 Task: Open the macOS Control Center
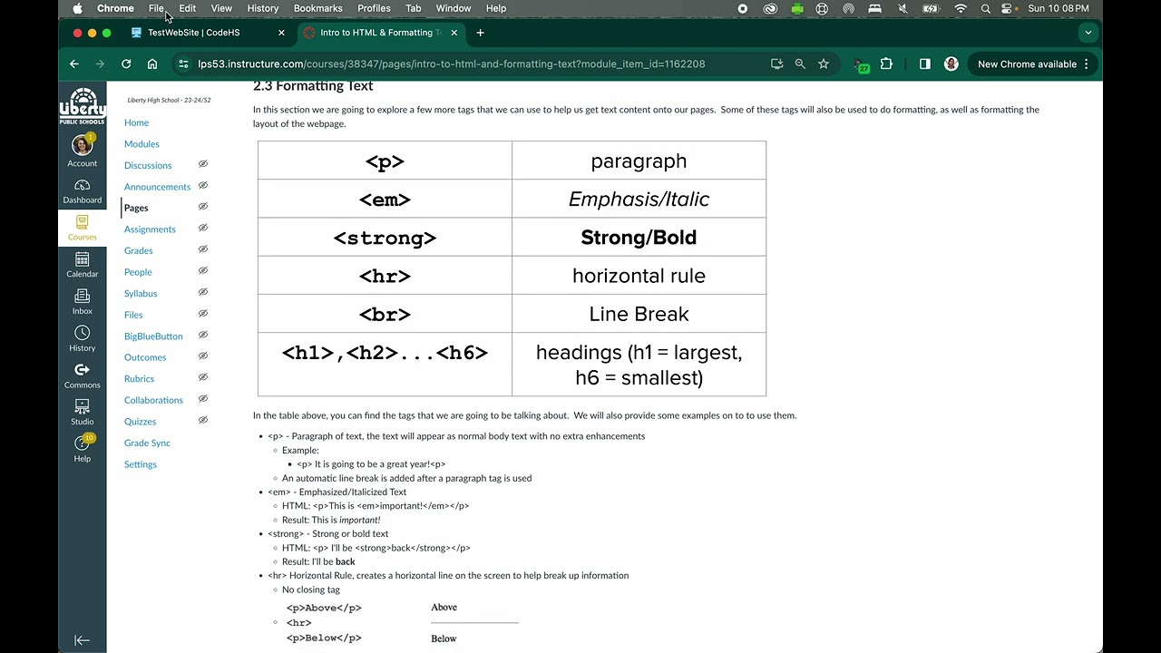tap(1007, 8)
